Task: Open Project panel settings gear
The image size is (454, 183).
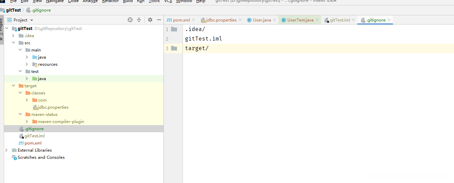Action: [150, 20]
